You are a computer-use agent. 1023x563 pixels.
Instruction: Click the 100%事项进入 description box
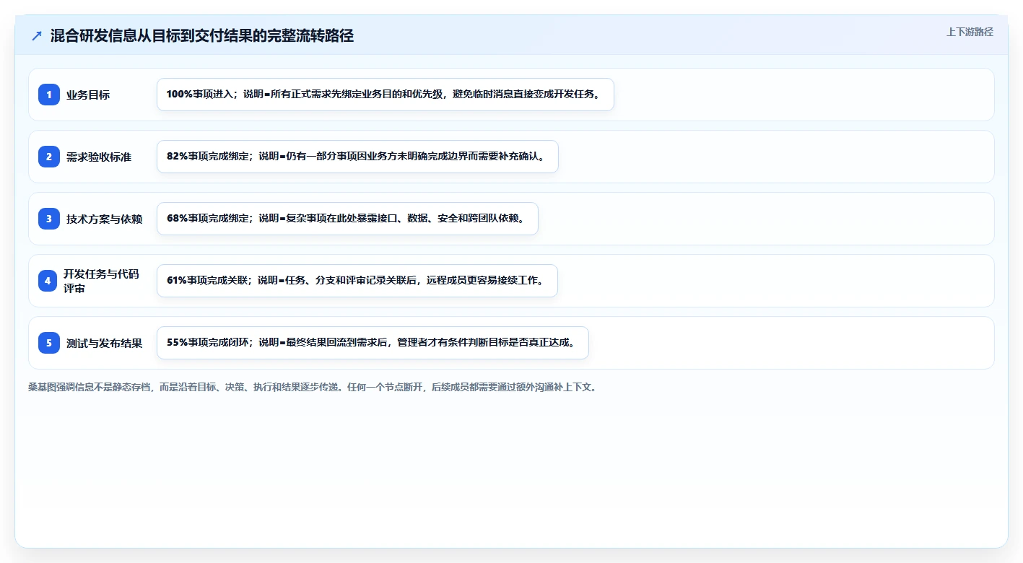(x=386, y=95)
